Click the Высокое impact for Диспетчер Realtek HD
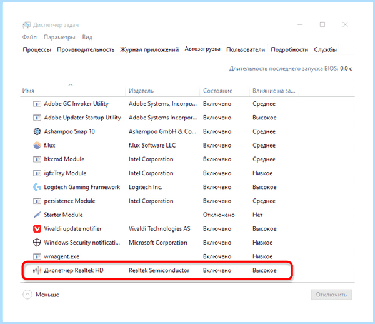The width and height of the screenshot is (375, 324). [264, 270]
